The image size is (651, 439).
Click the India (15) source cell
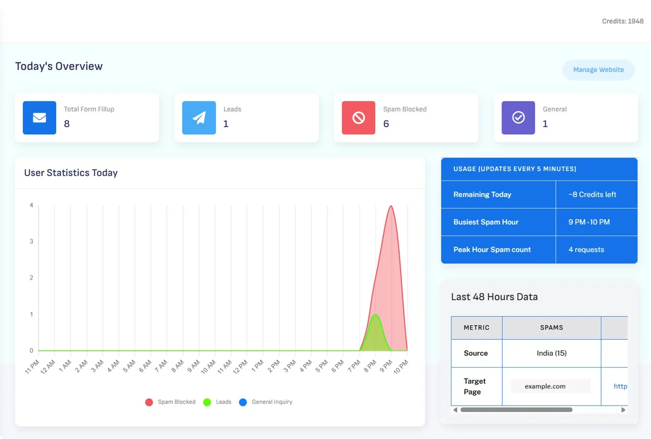click(552, 353)
